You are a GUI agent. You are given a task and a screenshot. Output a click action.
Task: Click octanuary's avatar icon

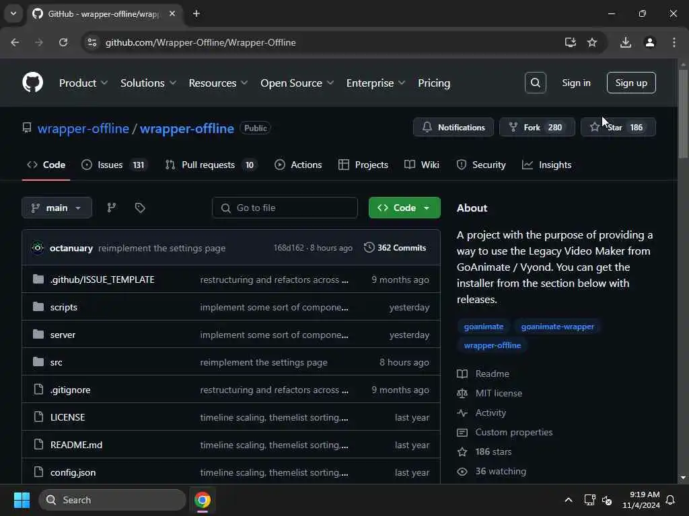tap(38, 248)
